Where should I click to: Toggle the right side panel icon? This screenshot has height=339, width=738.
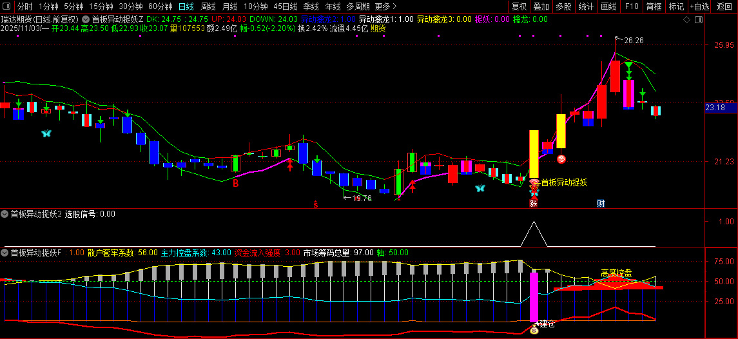point(699,19)
